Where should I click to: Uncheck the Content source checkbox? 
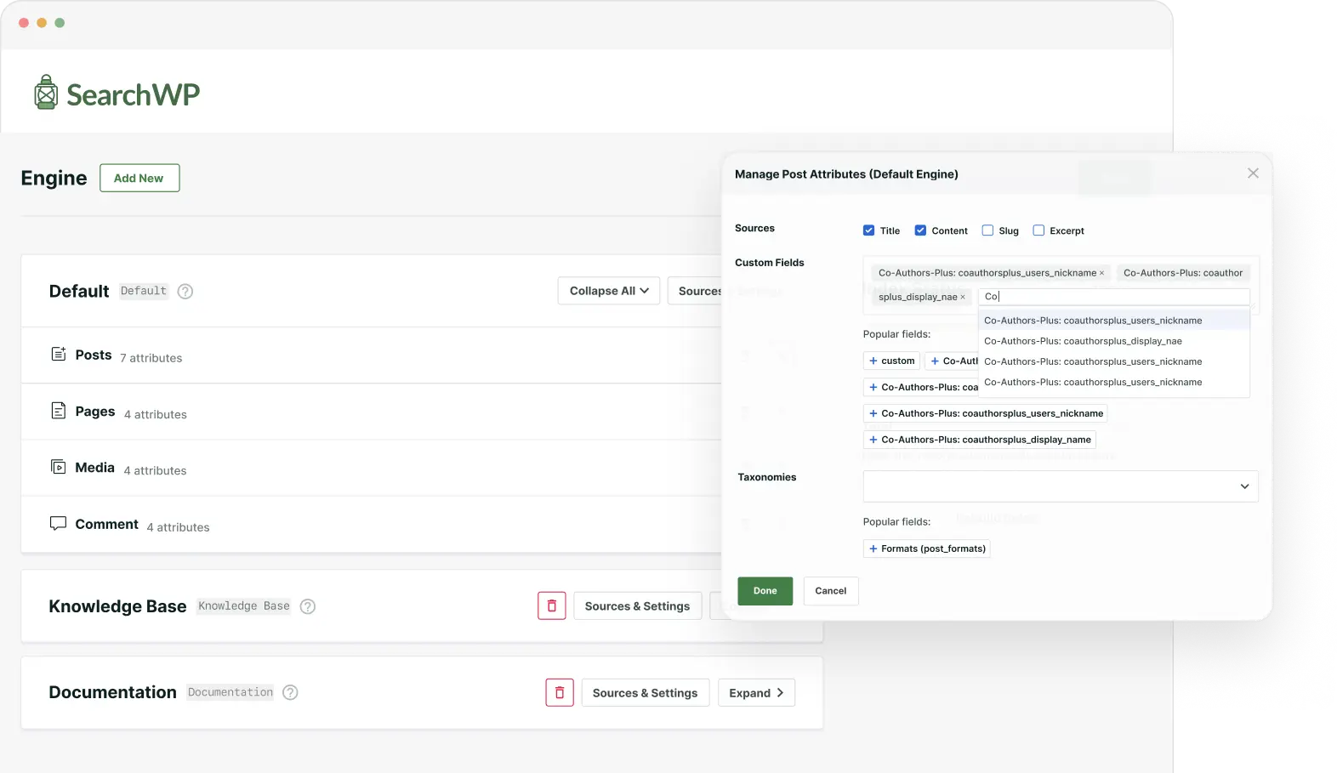[920, 230]
